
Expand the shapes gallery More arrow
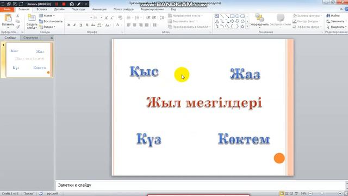tap(247, 27)
